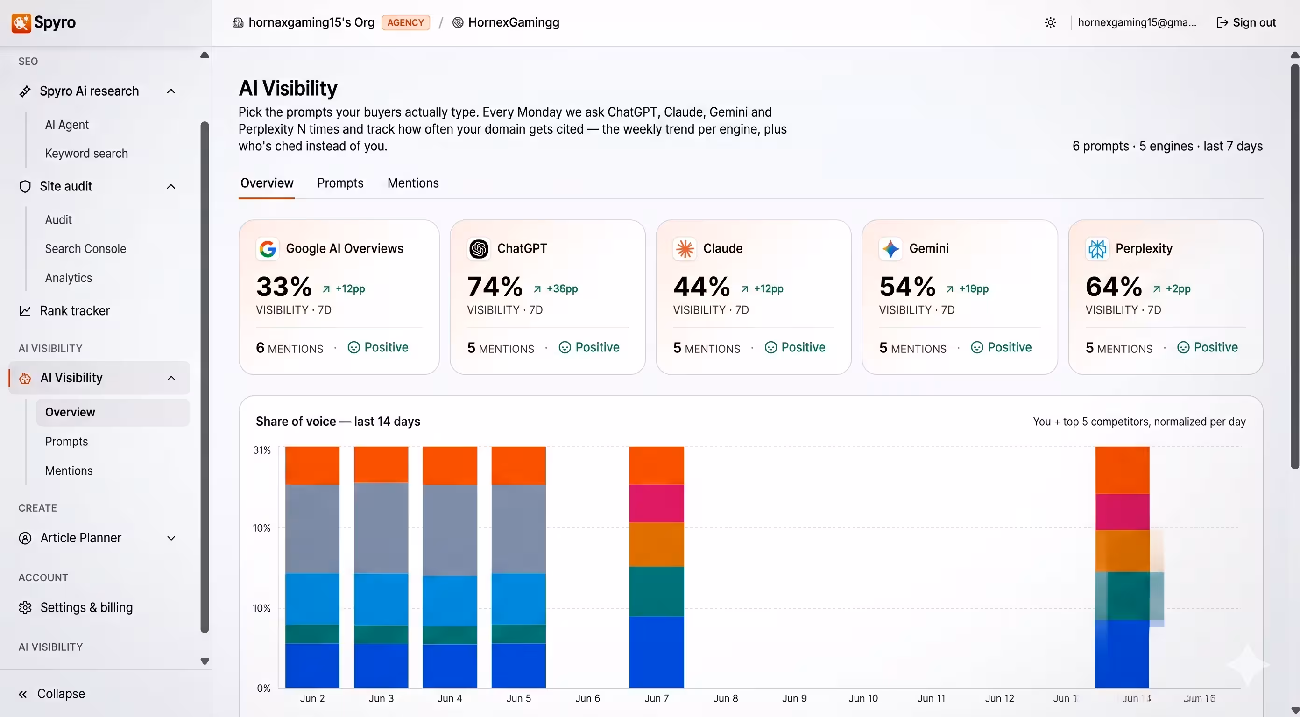Click the sidebar scroll-down arrow
The width and height of the screenshot is (1300, 717).
click(x=205, y=661)
